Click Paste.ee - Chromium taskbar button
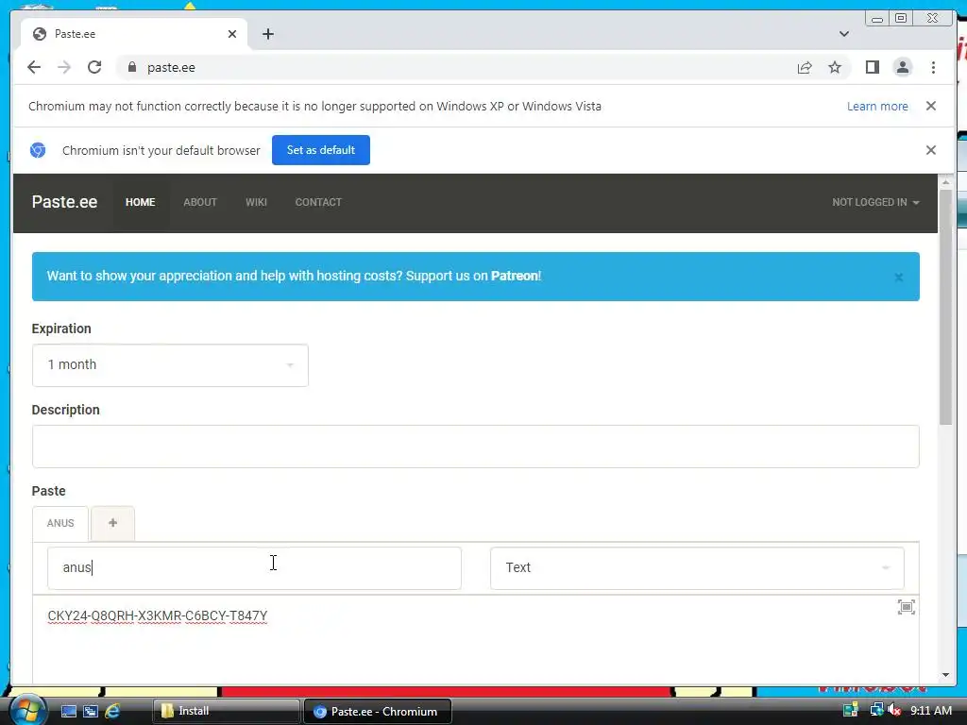Viewport: 967px width, 725px height. click(378, 711)
